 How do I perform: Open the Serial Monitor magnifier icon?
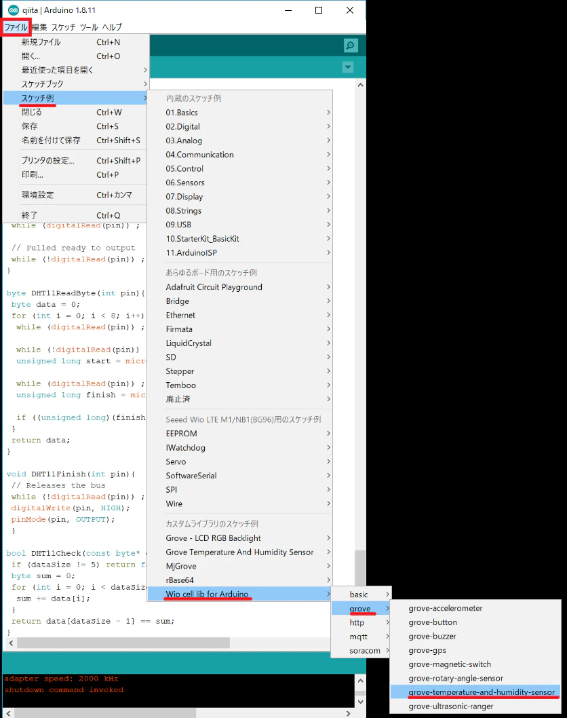pos(351,45)
